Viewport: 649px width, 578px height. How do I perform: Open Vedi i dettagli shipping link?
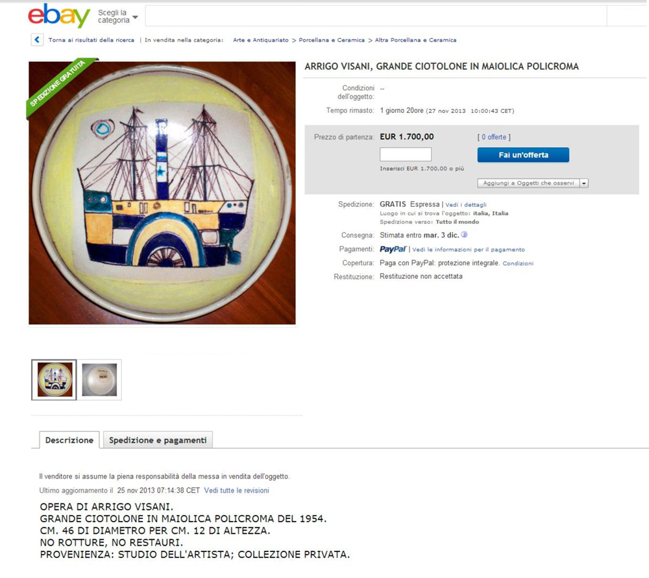pos(465,205)
